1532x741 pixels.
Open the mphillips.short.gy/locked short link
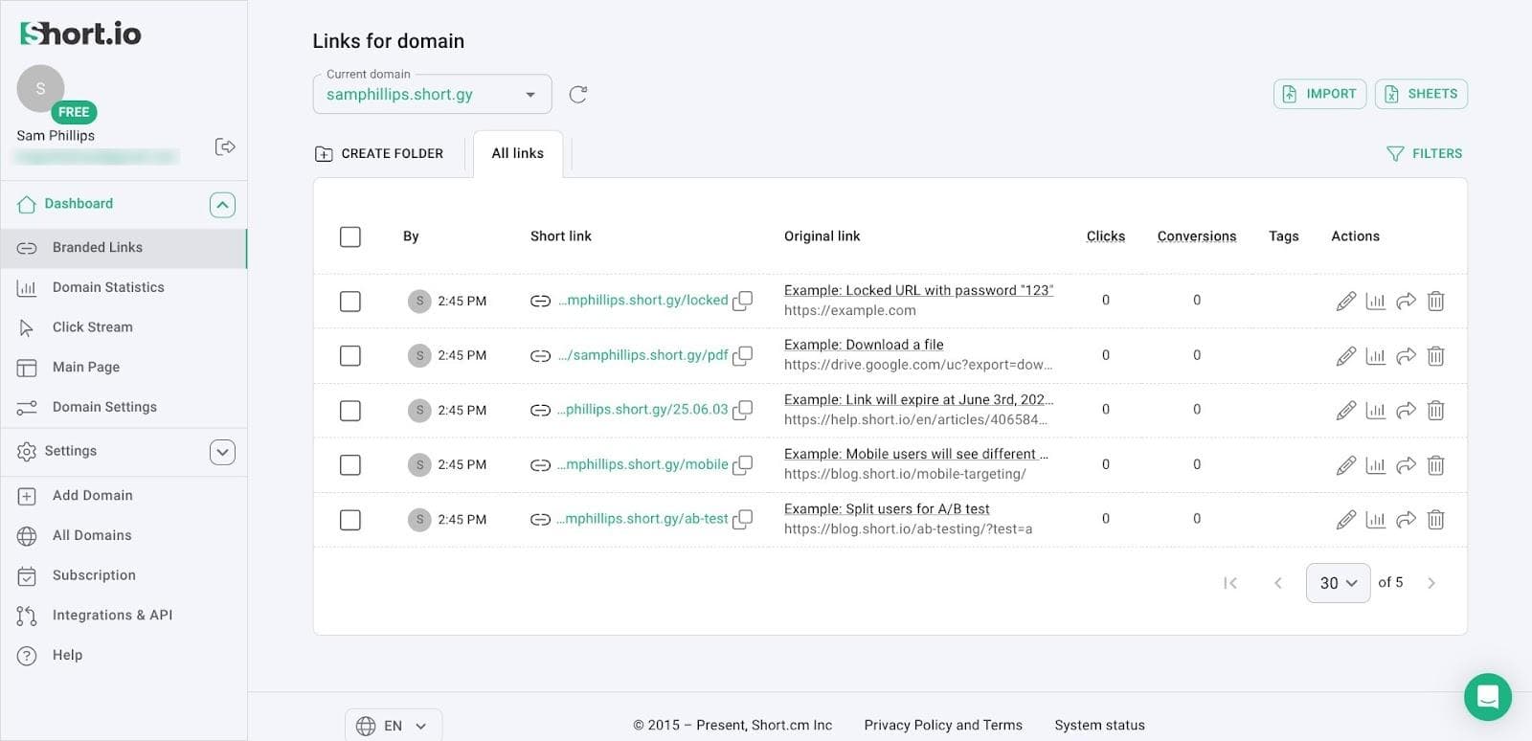click(642, 301)
